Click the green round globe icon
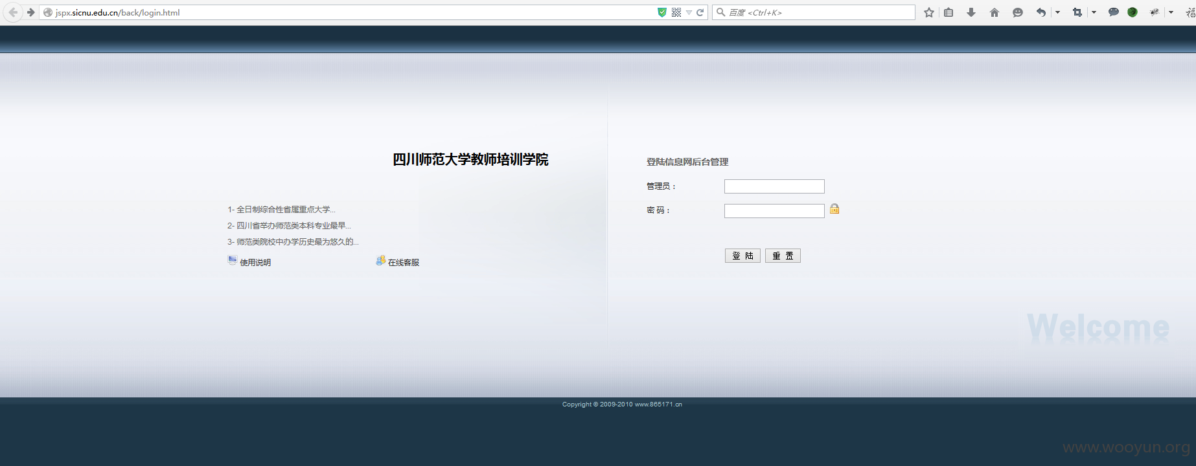This screenshot has width=1196, height=466. point(1133,12)
